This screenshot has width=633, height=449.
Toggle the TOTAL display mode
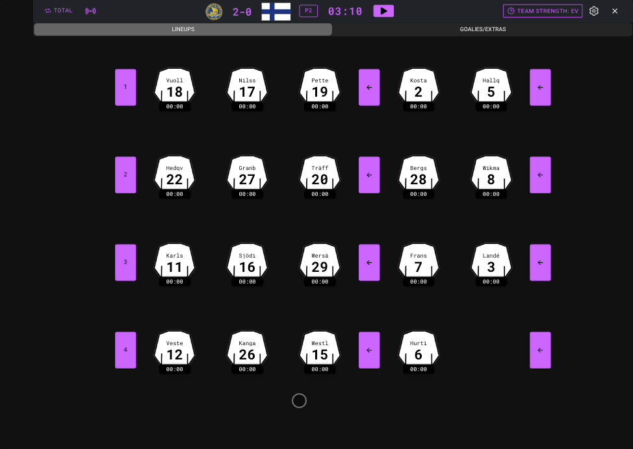coord(58,10)
